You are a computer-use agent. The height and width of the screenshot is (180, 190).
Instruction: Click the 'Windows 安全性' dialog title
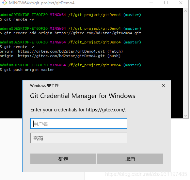click(44, 86)
